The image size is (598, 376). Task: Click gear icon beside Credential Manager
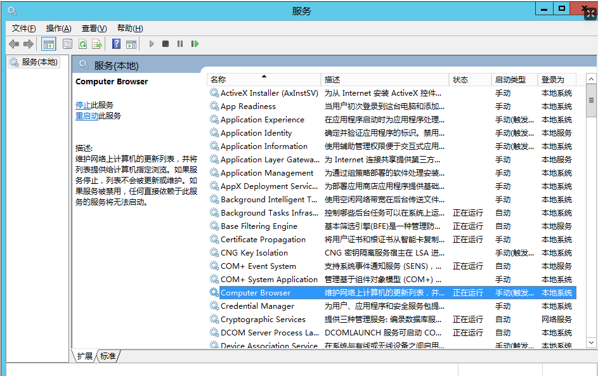[214, 306]
